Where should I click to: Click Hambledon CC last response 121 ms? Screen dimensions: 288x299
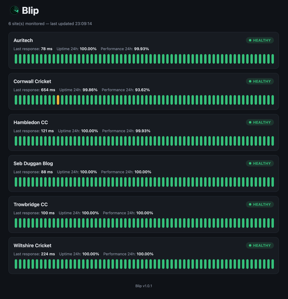click(x=48, y=131)
